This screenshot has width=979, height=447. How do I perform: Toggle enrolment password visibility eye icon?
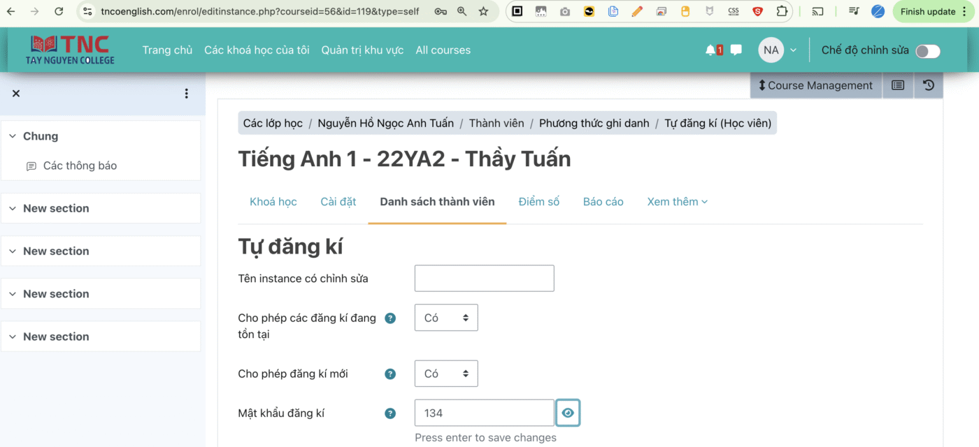[568, 413]
